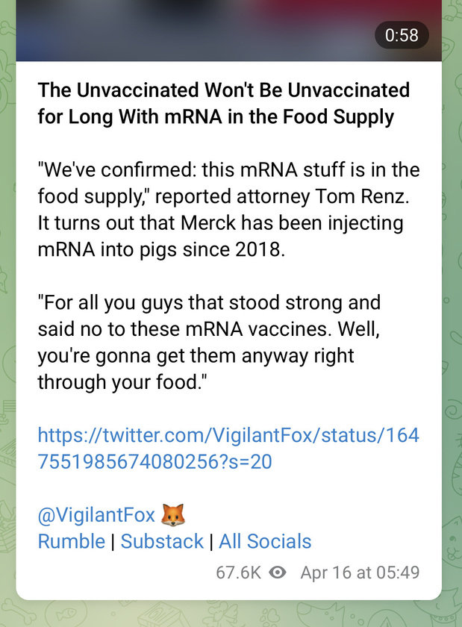The height and width of the screenshot is (627, 462).
Task: Tap the separator between Rumble and Substack
Action: click(113, 542)
